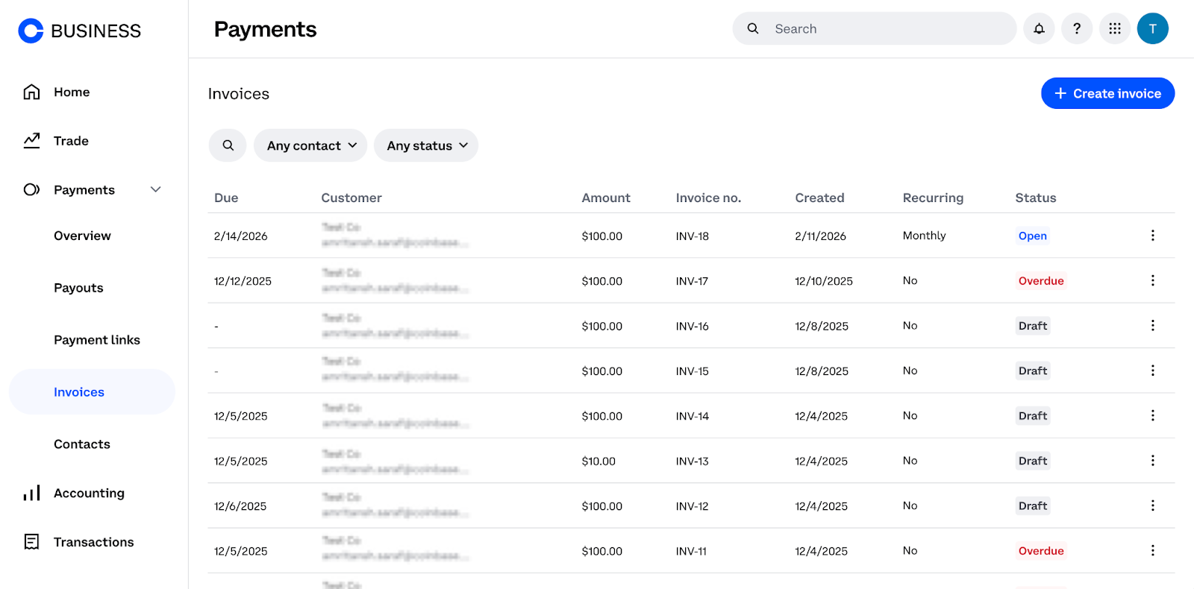
Task: Open the Trade chart icon
Action: pyautogui.click(x=31, y=140)
